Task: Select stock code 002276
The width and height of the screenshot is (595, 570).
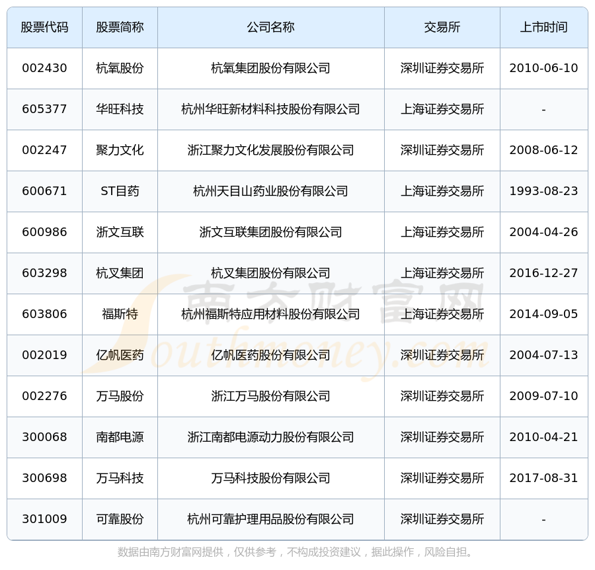Action: [44, 396]
